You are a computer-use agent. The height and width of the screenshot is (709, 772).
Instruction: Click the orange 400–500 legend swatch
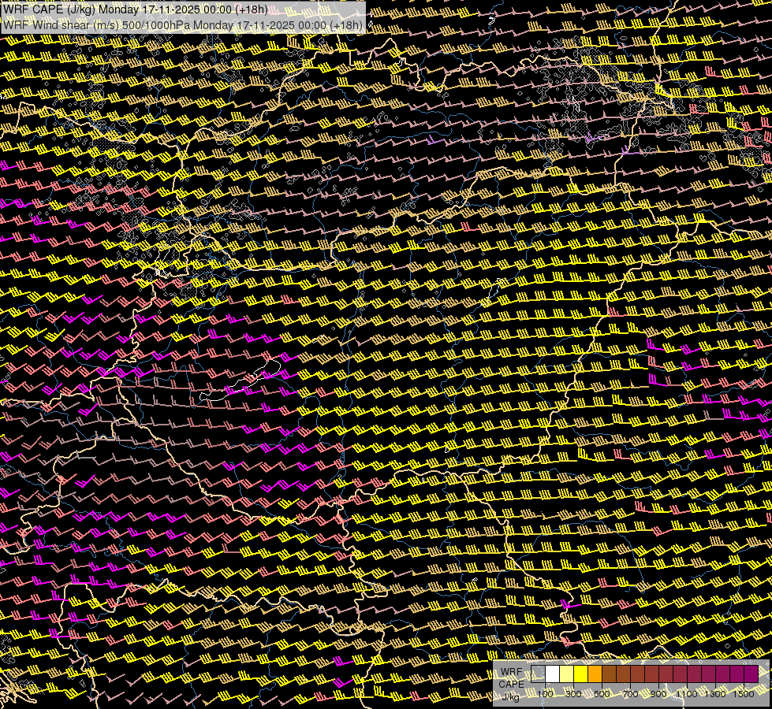click(x=595, y=674)
